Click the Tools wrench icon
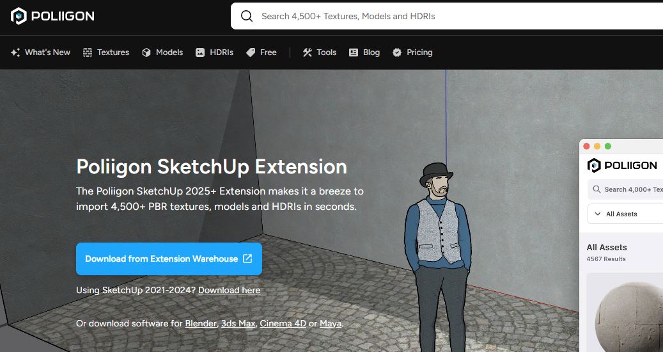The width and height of the screenshot is (663, 352). pos(308,52)
